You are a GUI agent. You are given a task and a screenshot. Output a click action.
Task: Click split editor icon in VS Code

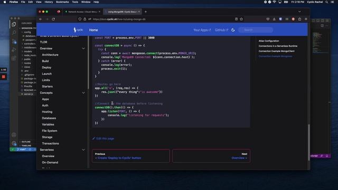pyautogui.click(x=322, y=25)
